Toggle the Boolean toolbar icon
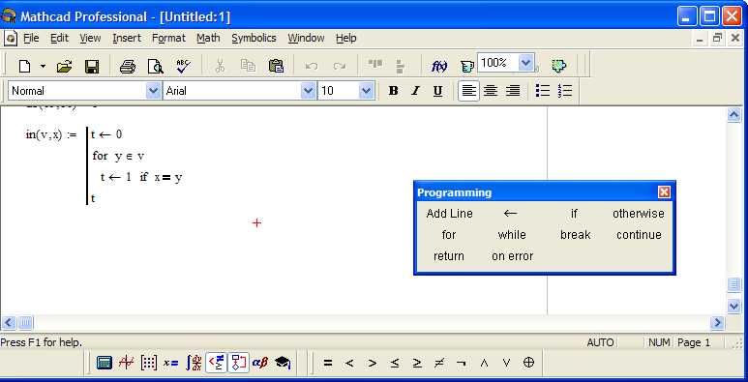748x382 pixels. coord(216,363)
